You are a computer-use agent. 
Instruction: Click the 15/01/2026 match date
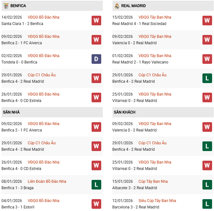tap(122, 181)
